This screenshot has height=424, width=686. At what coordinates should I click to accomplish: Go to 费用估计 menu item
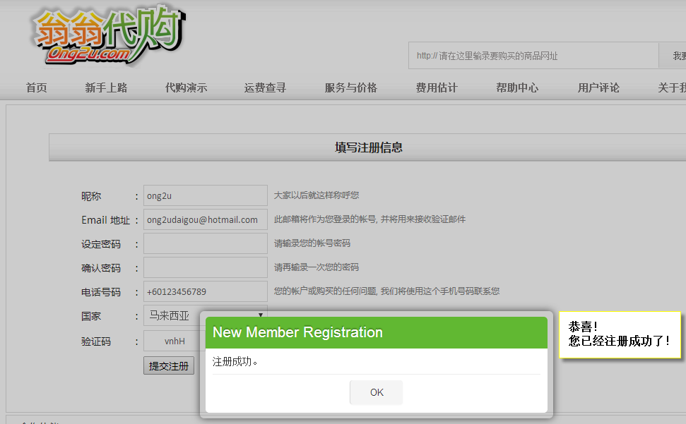437,87
